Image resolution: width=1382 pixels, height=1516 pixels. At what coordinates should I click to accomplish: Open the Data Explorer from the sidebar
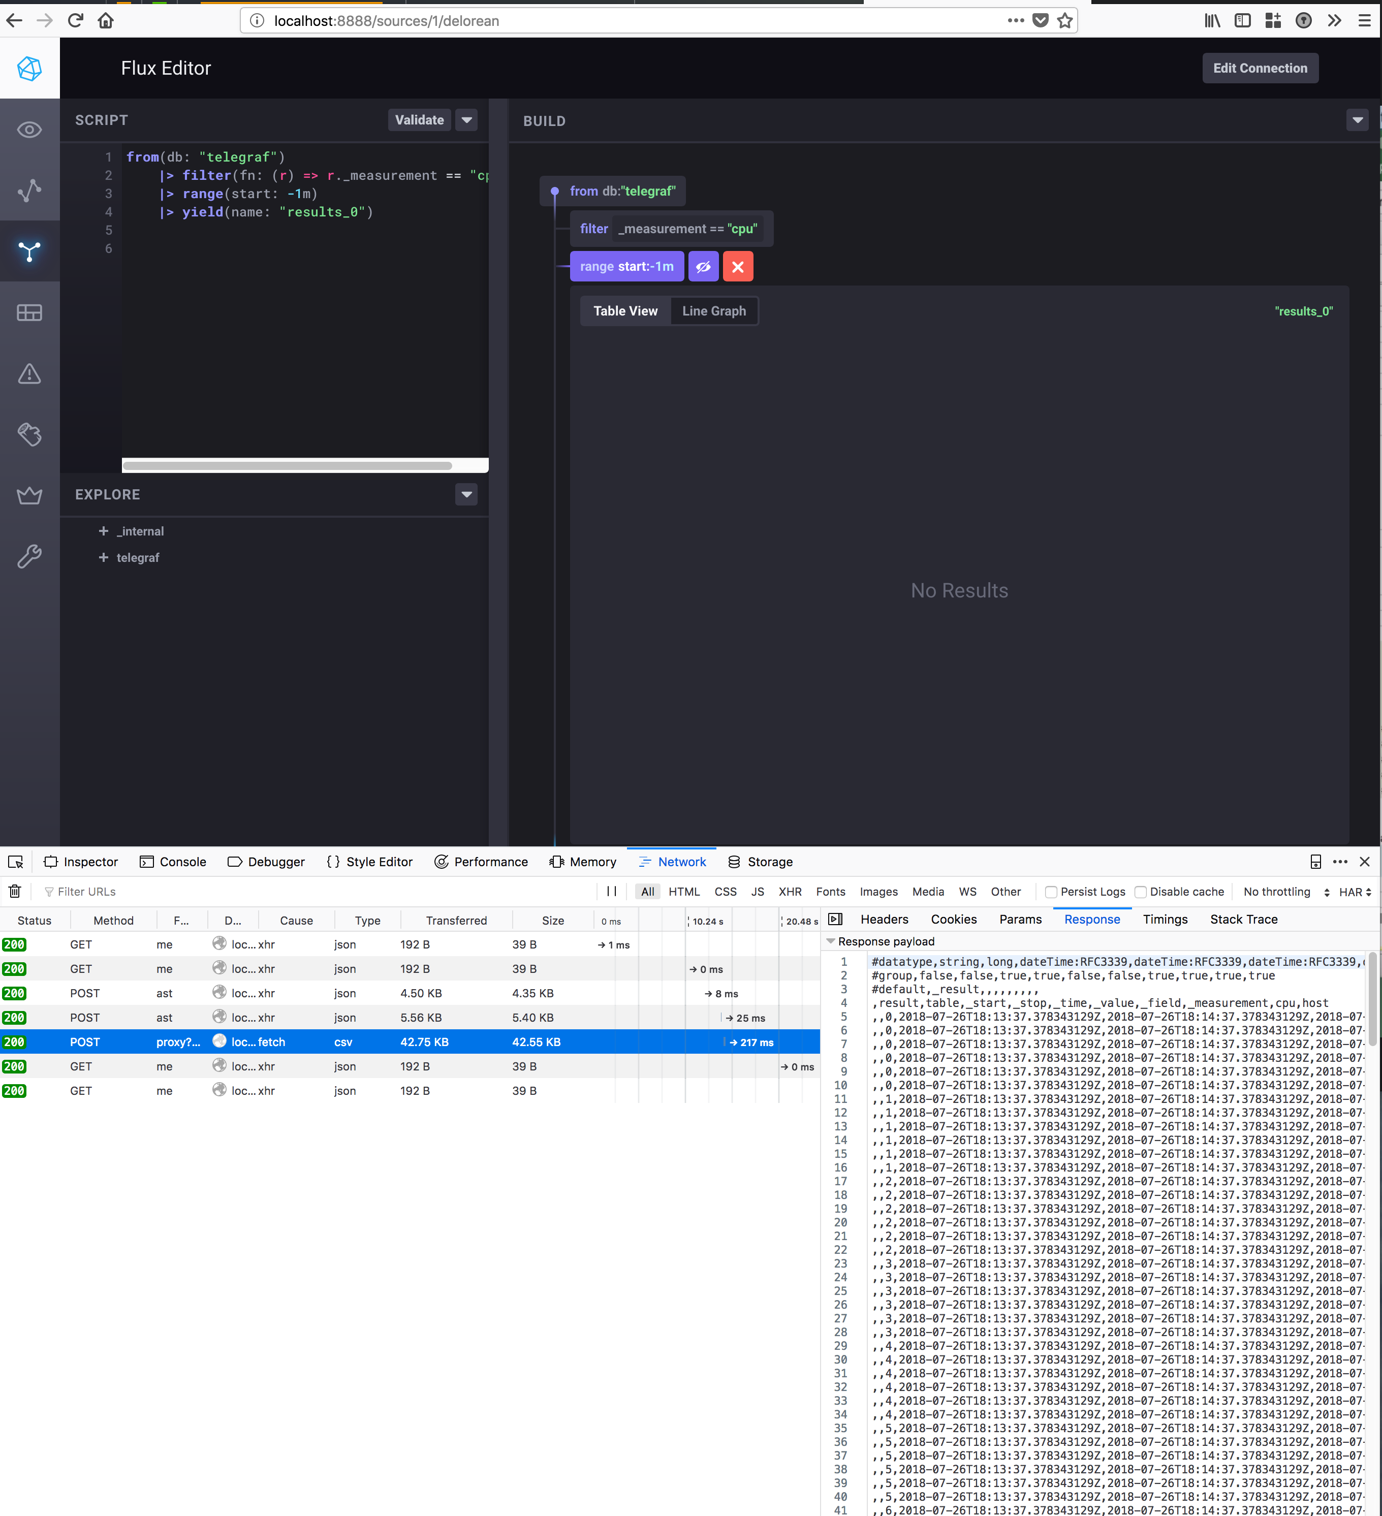30,191
